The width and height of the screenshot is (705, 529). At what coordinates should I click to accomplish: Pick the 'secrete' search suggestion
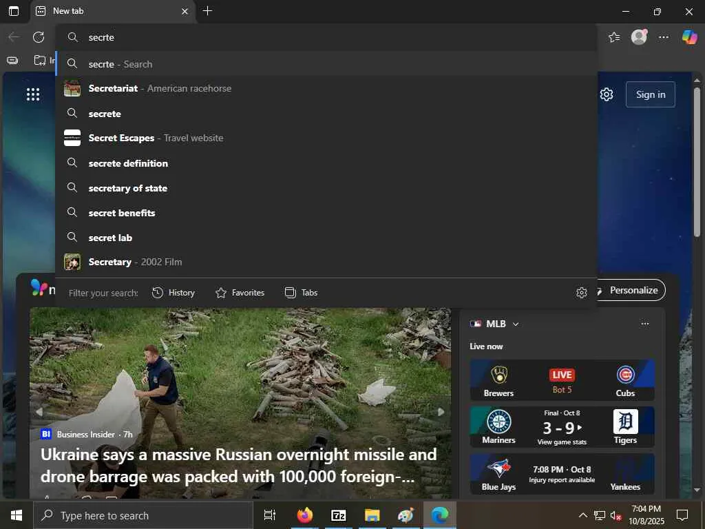326,114
